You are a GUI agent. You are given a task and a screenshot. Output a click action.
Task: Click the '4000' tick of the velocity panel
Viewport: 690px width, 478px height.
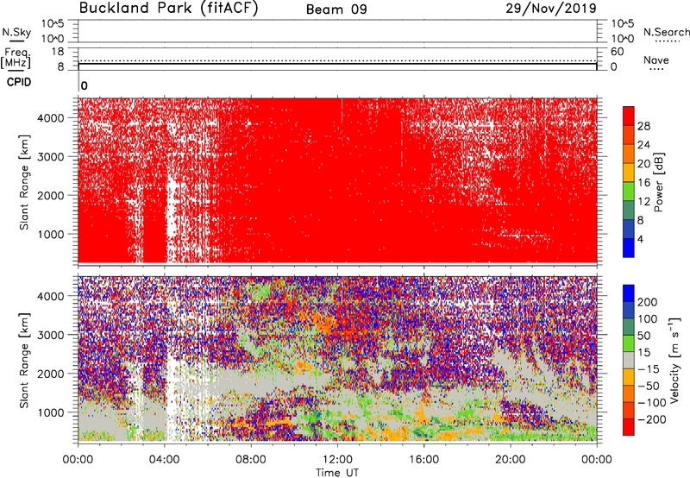50,296
